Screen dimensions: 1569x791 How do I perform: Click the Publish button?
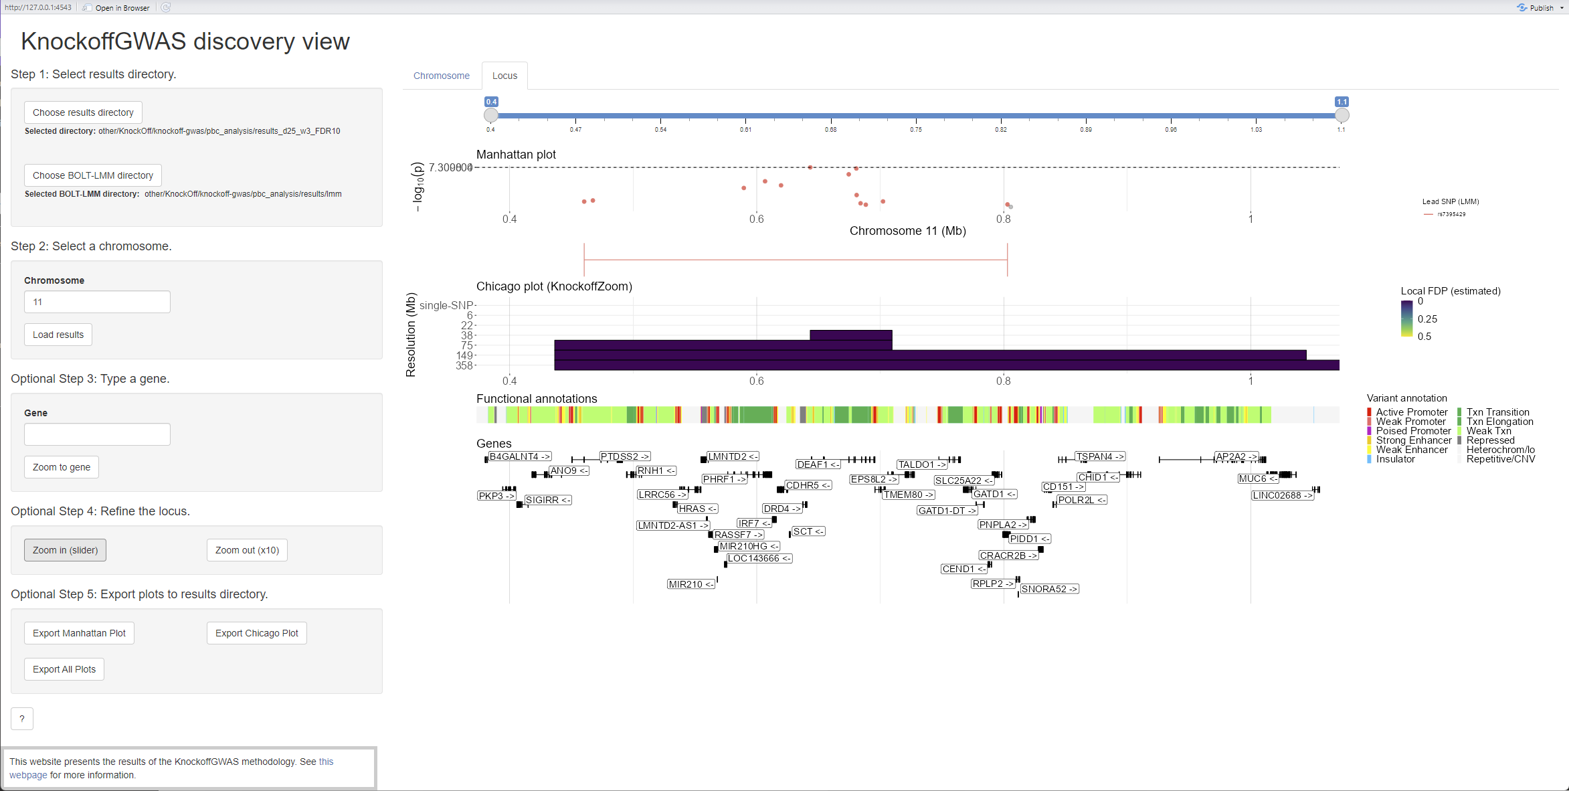(x=1535, y=7)
